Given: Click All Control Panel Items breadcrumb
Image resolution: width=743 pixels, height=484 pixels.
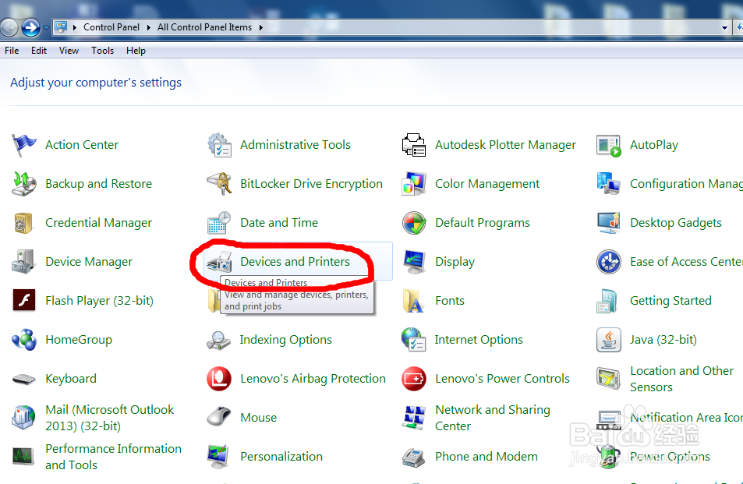Looking at the screenshot, I should coord(205,27).
